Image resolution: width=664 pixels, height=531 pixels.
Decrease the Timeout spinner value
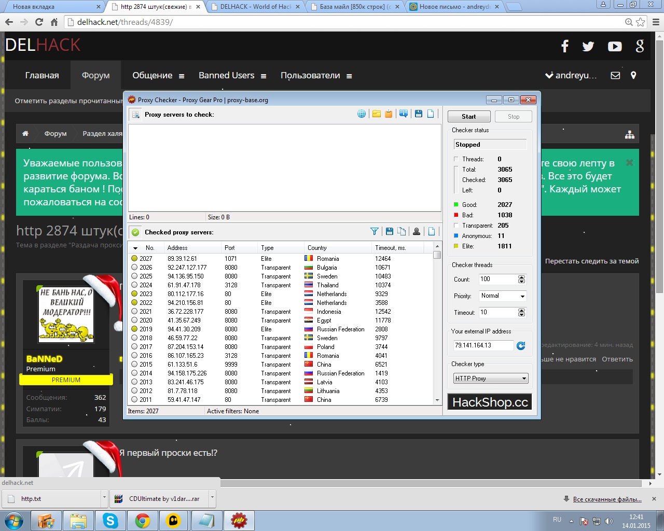521,315
